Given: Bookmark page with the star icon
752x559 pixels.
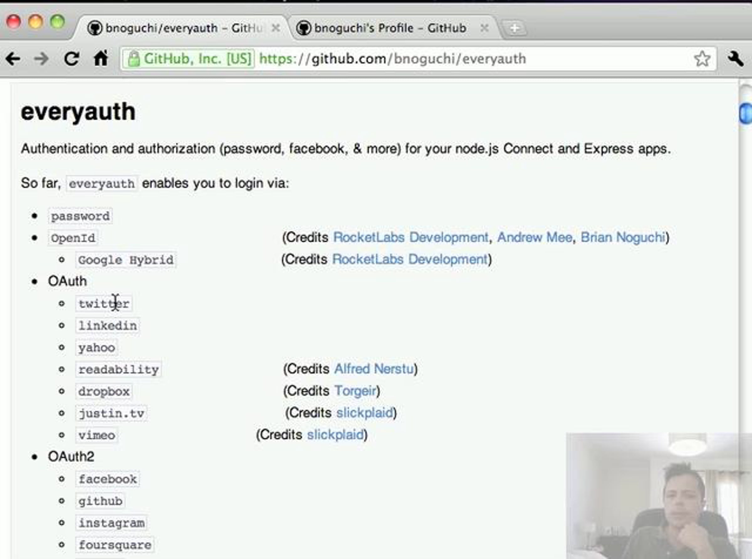Looking at the screenshot, I should (x=702, y=59).
